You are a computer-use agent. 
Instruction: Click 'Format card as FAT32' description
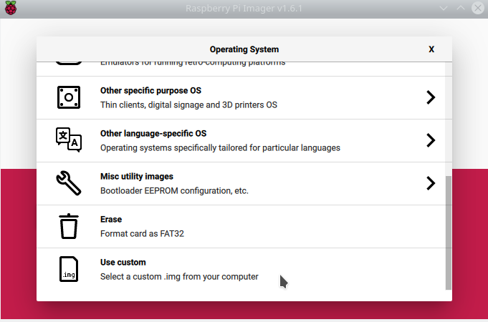(142, 234)
